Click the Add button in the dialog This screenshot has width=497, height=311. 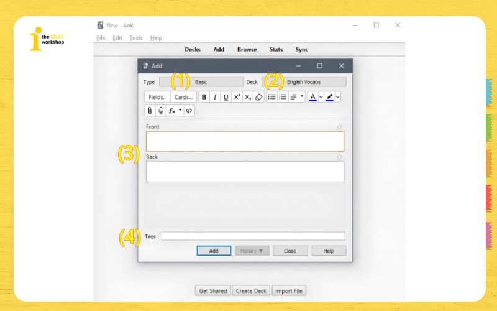(x=214, y=251)
